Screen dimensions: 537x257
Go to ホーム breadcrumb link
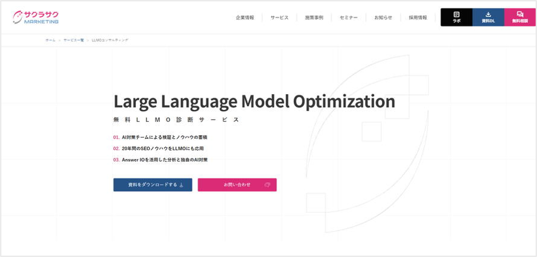point(50,40)
